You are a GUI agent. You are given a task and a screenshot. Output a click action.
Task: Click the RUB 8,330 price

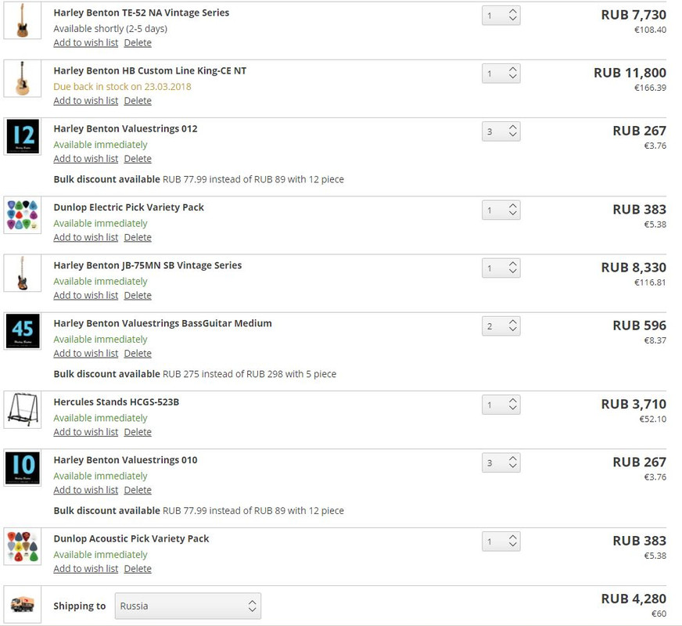634,267
